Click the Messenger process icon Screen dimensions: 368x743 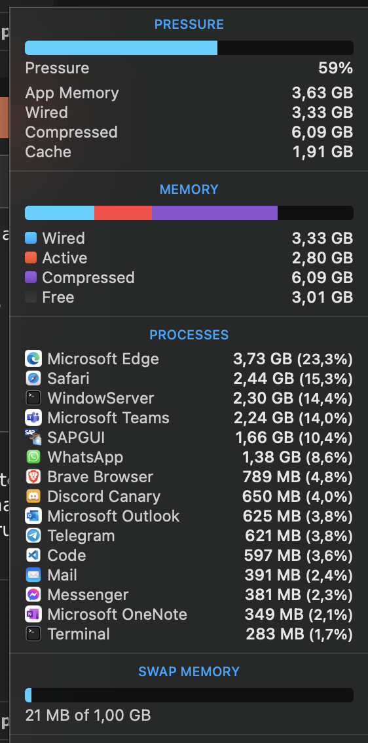pyautogui.click(x=33, y=594)
